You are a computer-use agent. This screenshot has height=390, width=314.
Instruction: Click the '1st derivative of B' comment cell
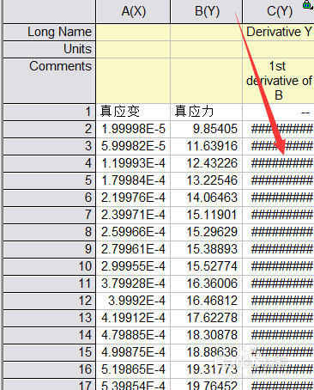(279, 81)
